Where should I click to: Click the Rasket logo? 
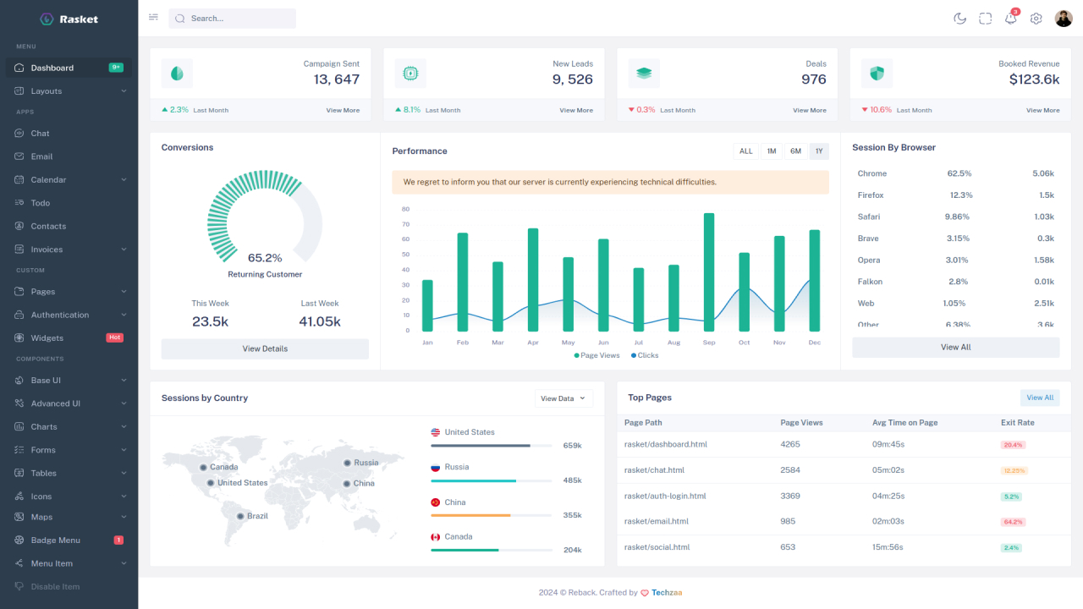click(x=68, y=18)
